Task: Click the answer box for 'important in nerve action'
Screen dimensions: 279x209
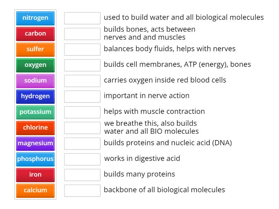Action: point(82,96)
